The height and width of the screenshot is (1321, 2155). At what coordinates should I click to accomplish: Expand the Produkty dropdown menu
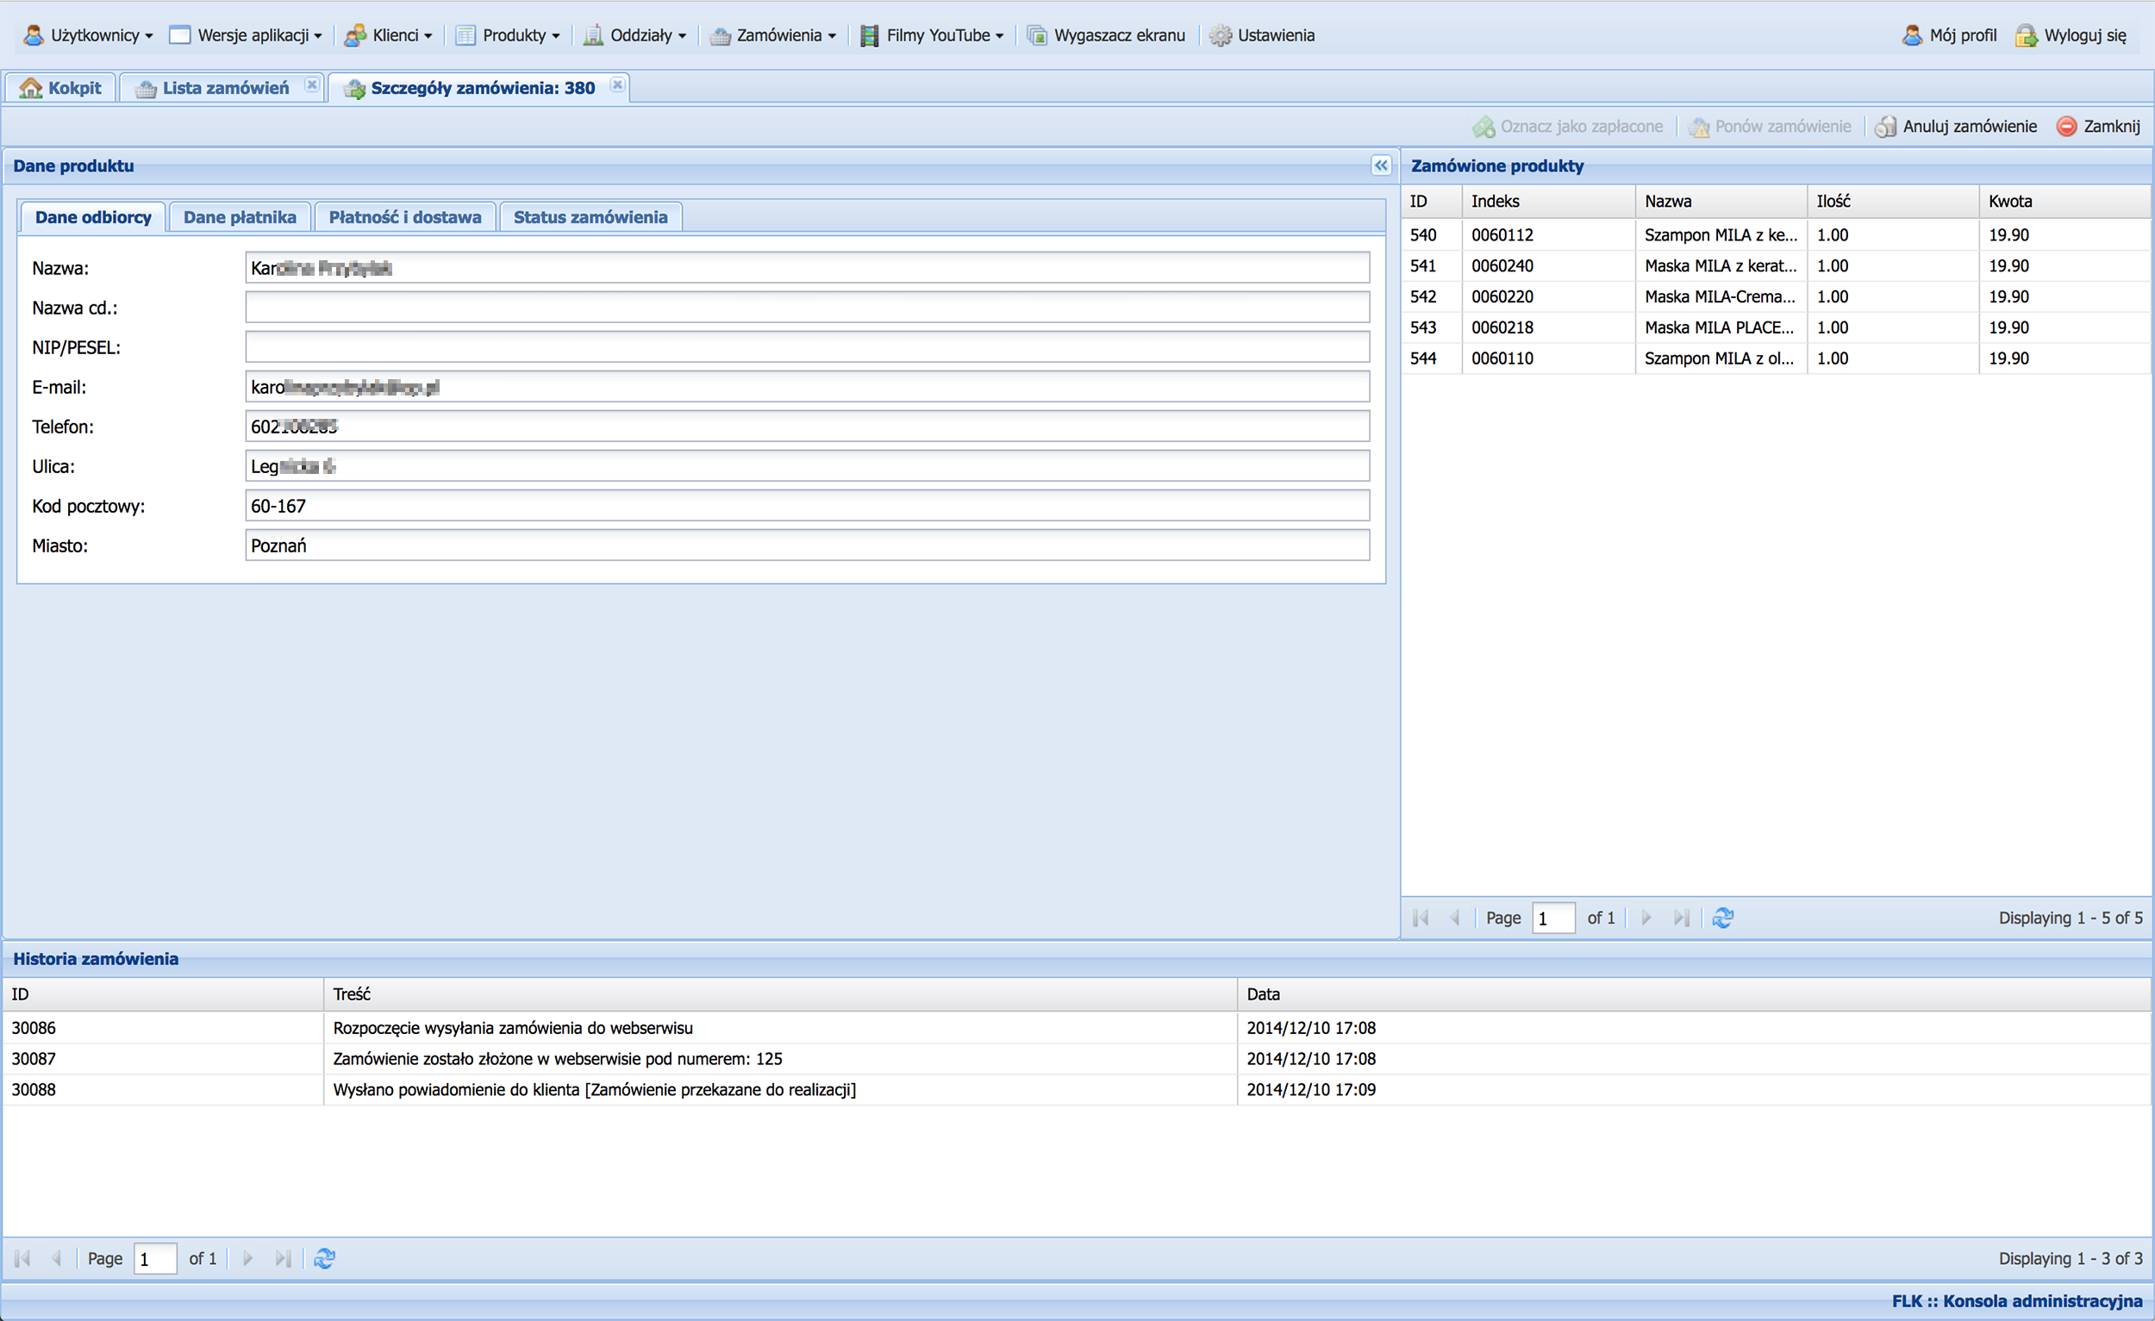click(x=508, y=36)
